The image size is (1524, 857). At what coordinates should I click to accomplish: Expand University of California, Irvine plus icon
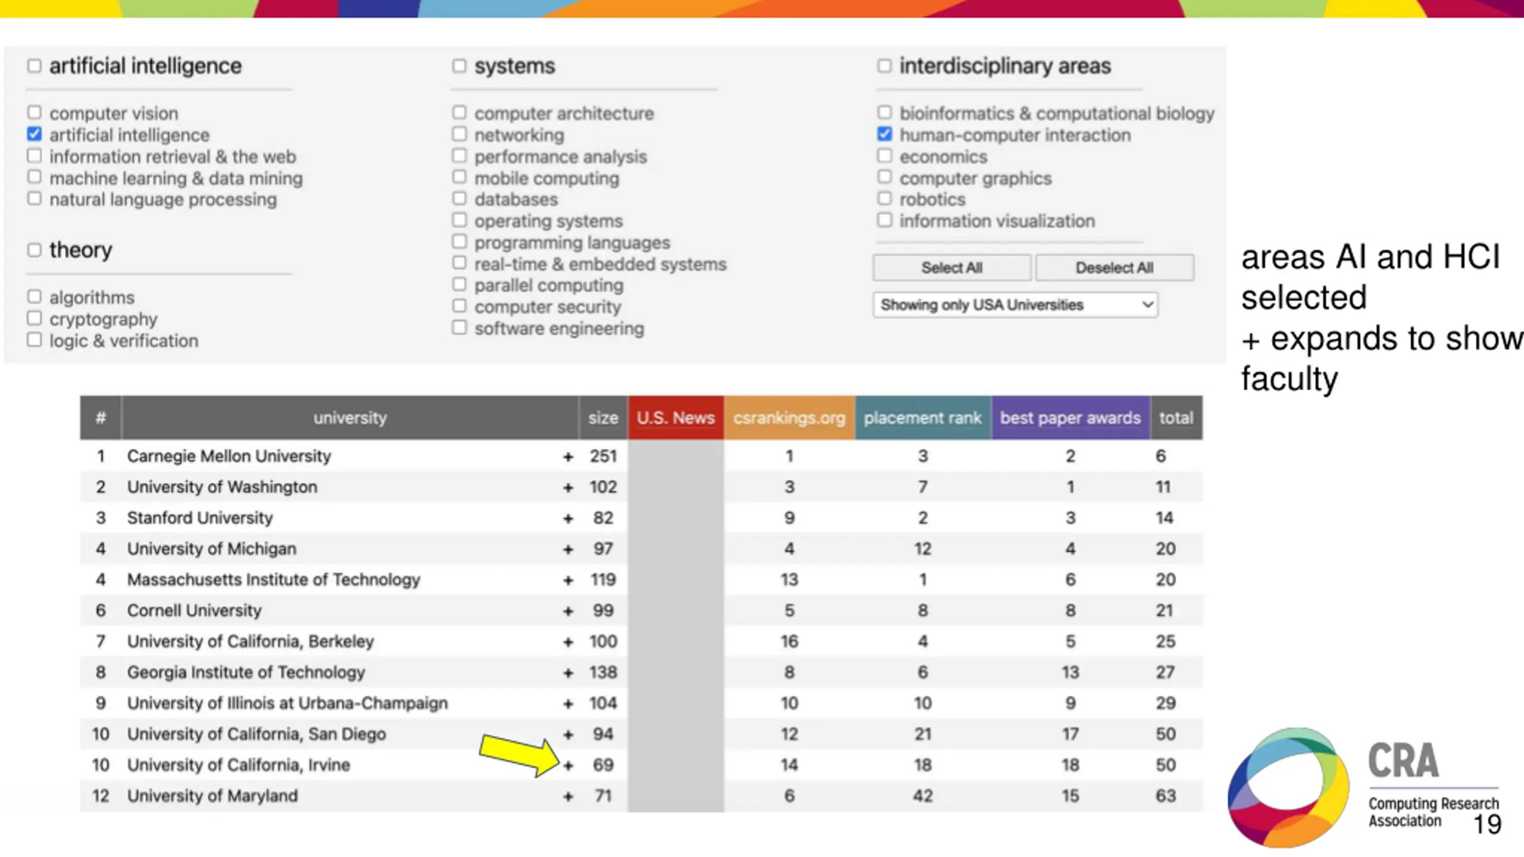(x=568, y=766)
